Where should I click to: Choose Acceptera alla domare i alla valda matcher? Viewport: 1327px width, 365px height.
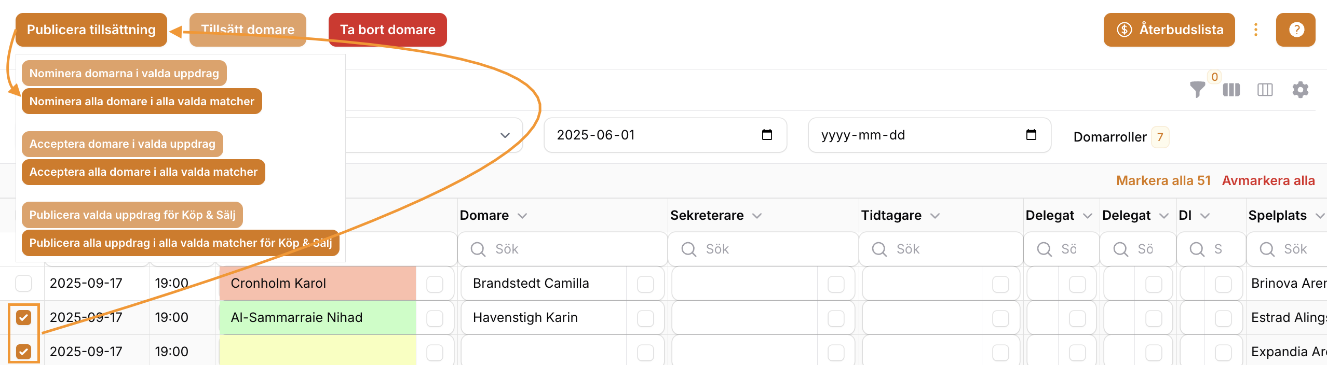point(143,172)
